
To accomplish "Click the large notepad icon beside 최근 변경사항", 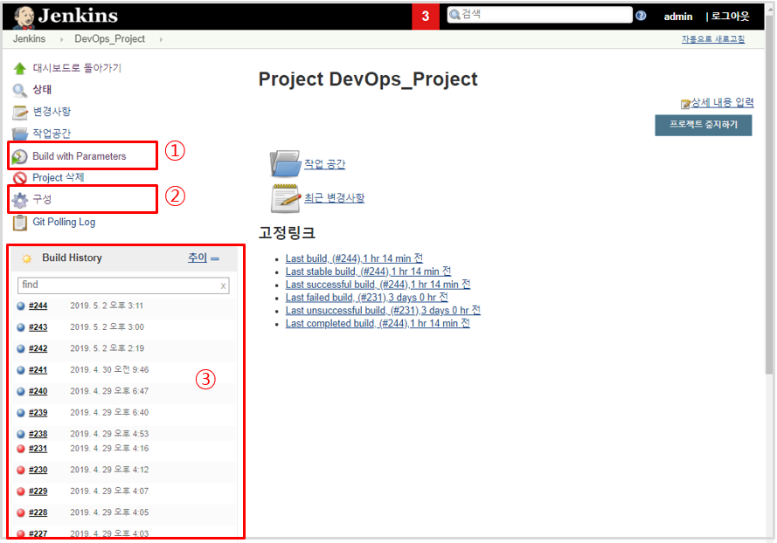I will (286, 198).
